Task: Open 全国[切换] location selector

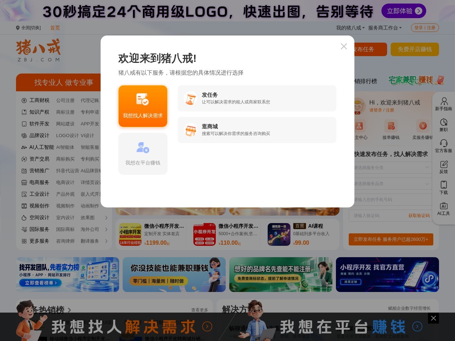Action: coord(28,28)
